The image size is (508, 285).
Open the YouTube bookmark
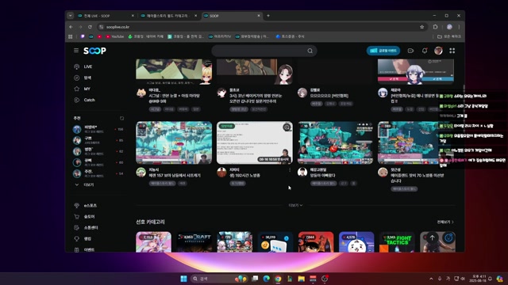click(115, 36)
